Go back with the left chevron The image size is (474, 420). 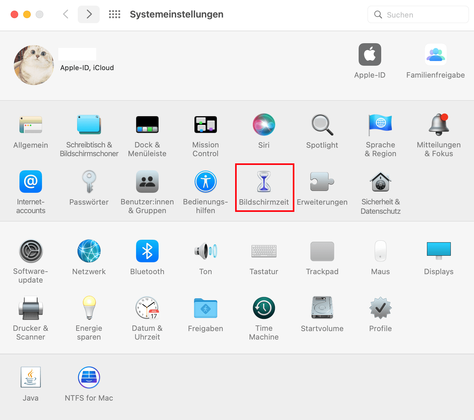coord(66,14)
